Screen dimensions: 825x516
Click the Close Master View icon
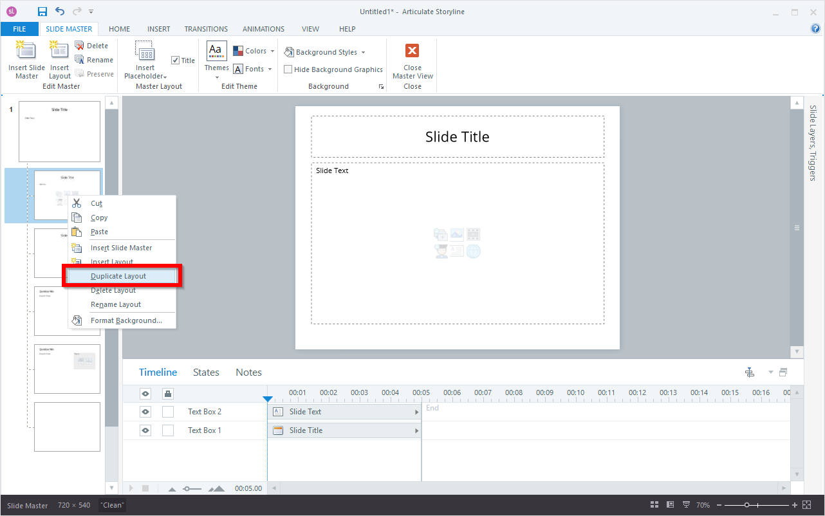(x=412, y=51)
